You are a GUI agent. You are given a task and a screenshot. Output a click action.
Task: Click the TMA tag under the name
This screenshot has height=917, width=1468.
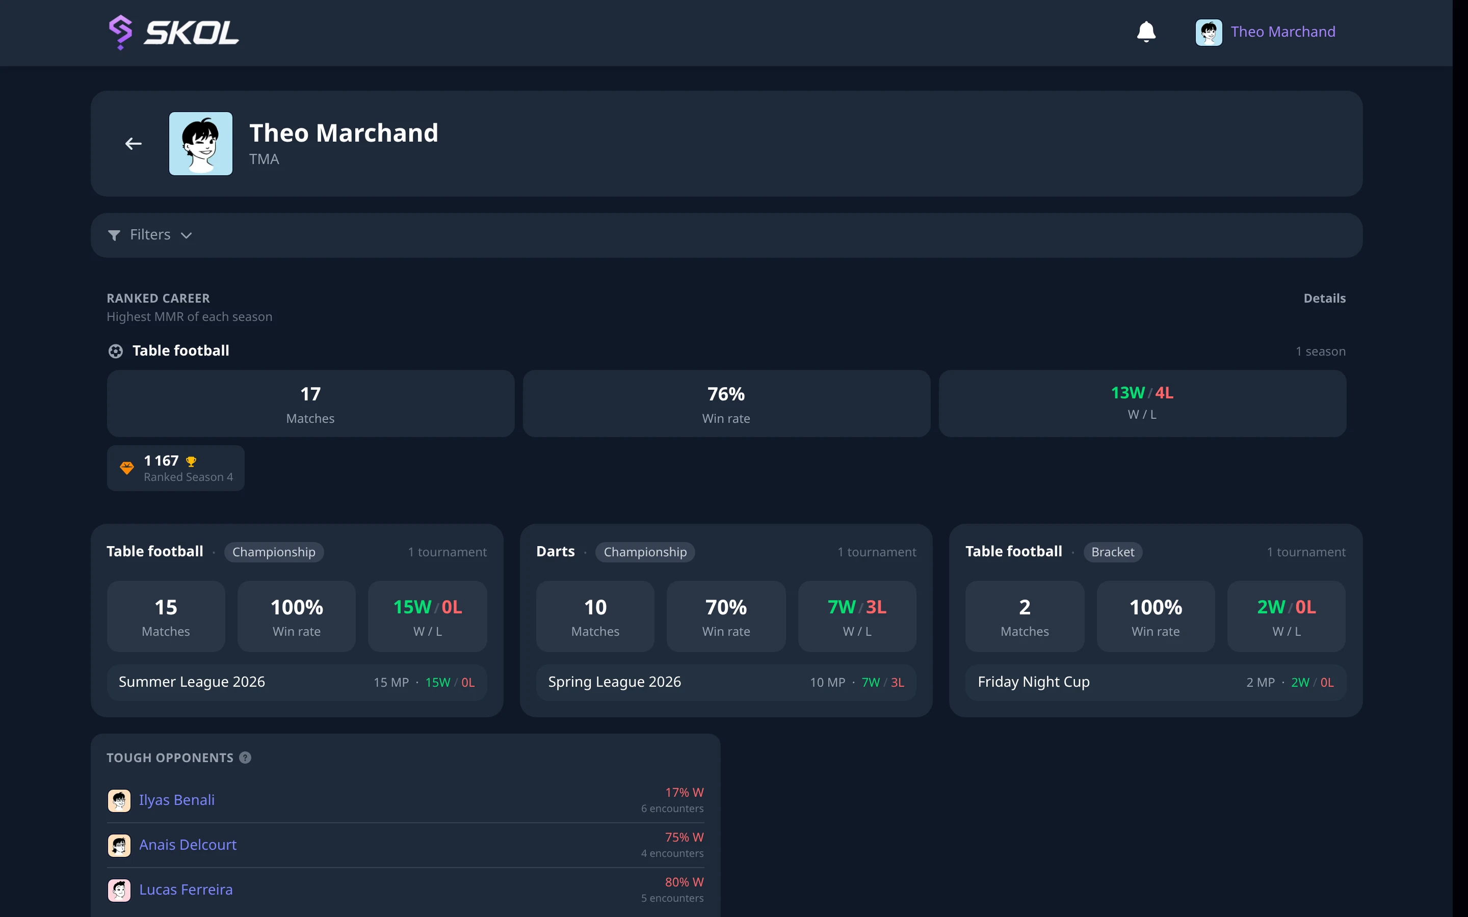(x=264, y=159)
